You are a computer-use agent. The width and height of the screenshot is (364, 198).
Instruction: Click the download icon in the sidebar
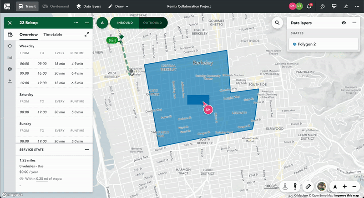[10, 81]
